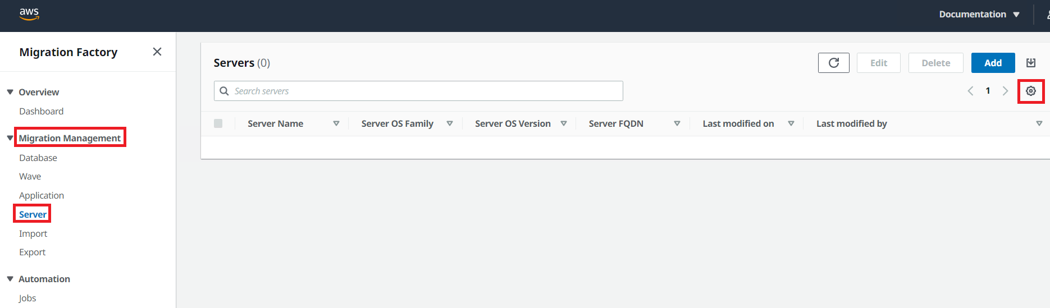Screen dimensions: 1050x308
Task: Go to previous page arrow
Action: click(970, 91)
